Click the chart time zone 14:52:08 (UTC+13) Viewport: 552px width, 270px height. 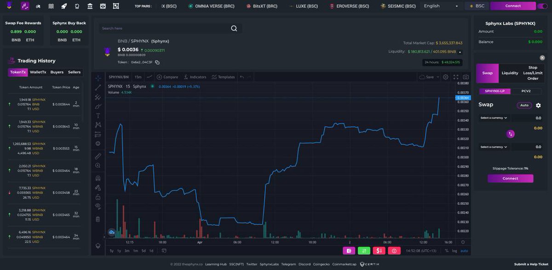pos(422,251)
